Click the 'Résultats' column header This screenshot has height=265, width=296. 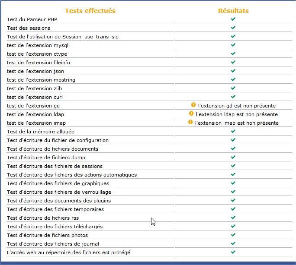point(233,11)
